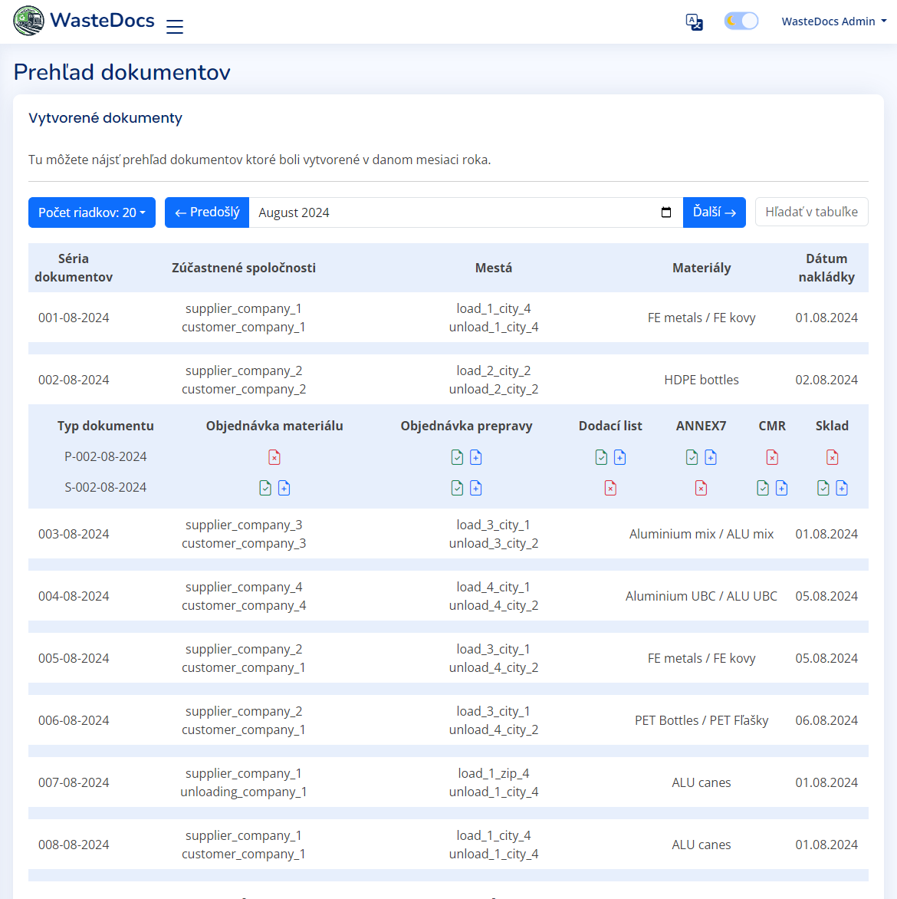
Task: Expand Počet riadkov: 20 dropdown
Action: point(92,212)
